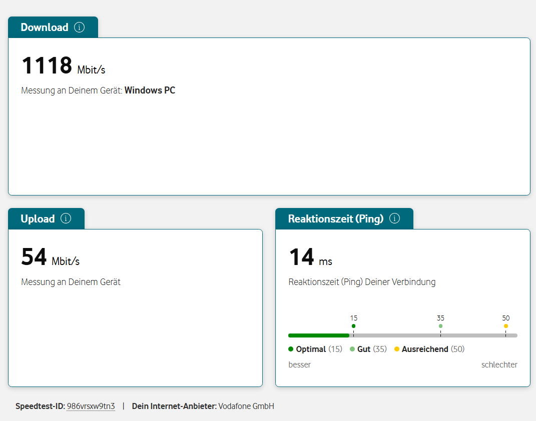Image resolution: width=536 pixels, height=421 pixels.
Task: Click the 1118 Mbit/s download value
Action: point(64,65)
